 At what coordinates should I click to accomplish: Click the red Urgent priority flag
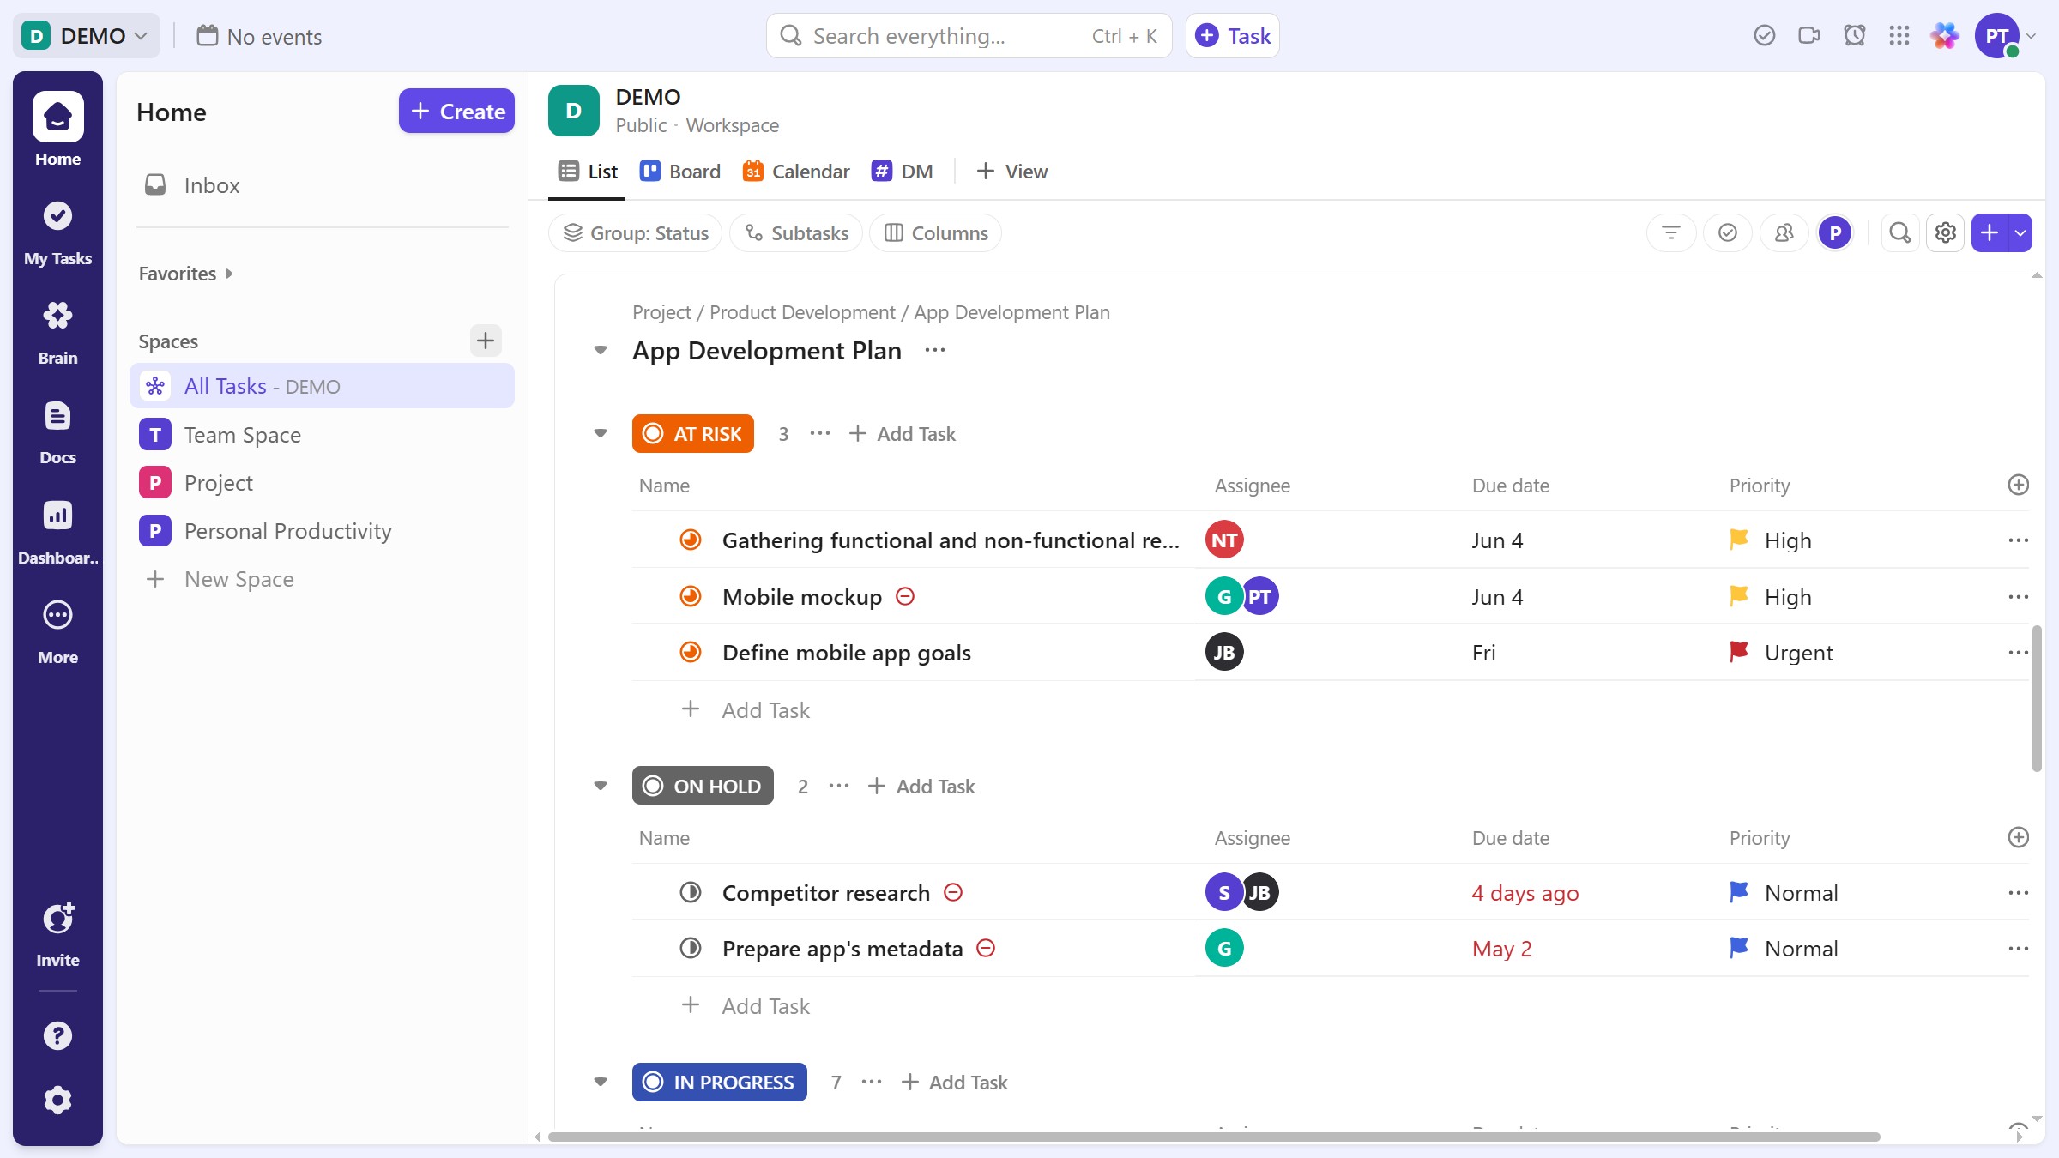1739,652
